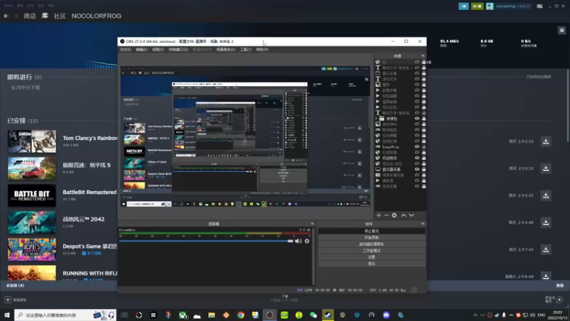This screenshot has height=321, width=570.
Task: Open audio mixer channel settings gear
Action: pyautogui.click(x=307, y=241)
